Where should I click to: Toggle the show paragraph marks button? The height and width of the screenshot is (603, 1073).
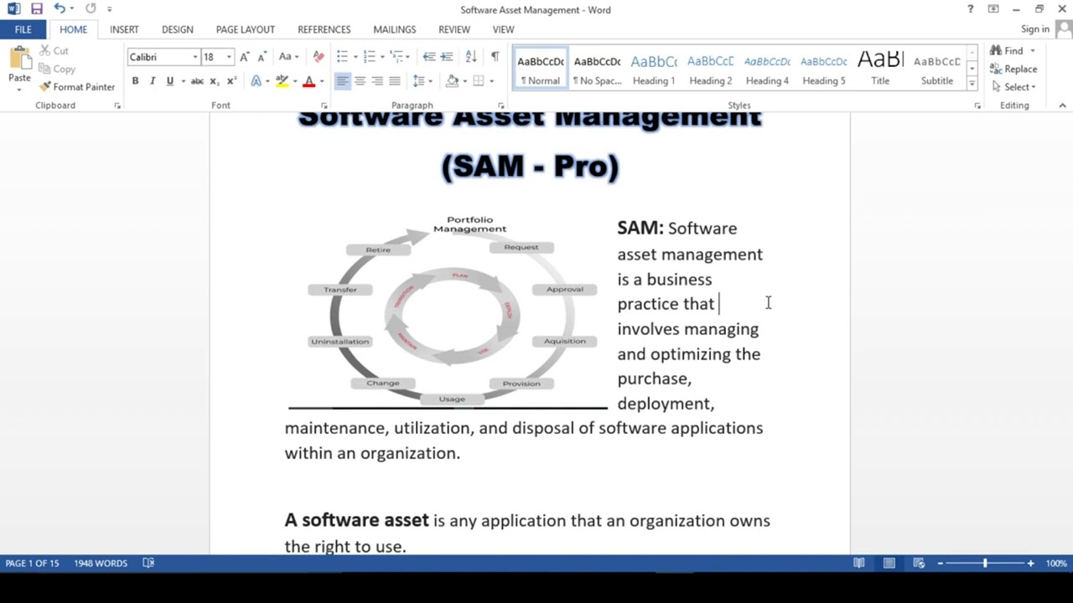(x=495, y=57)
